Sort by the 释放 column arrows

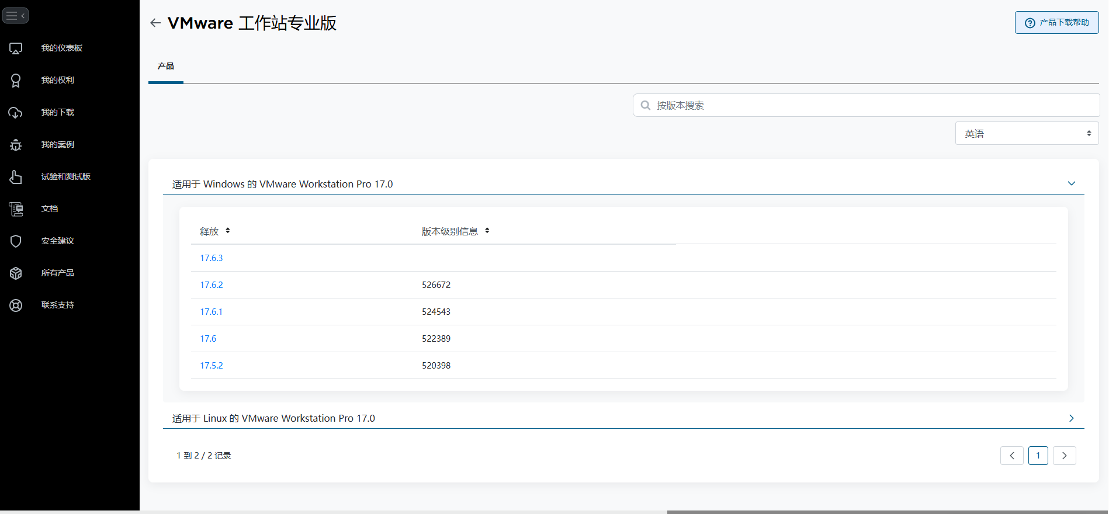(x=228, y=231)
